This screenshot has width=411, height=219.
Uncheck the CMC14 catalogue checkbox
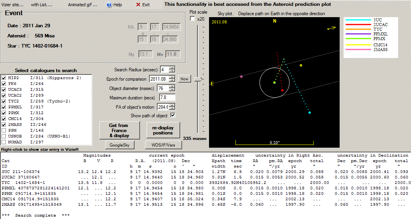pos(4,119)
